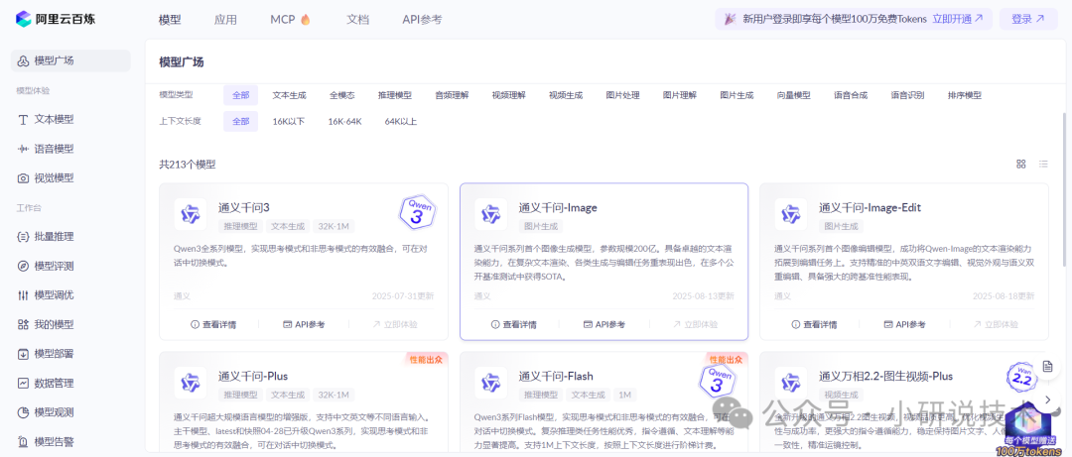The height and width of the screenshot is (457, 1072).
Task: Select the API参考 top navigation tab
Action: point(422,20)
